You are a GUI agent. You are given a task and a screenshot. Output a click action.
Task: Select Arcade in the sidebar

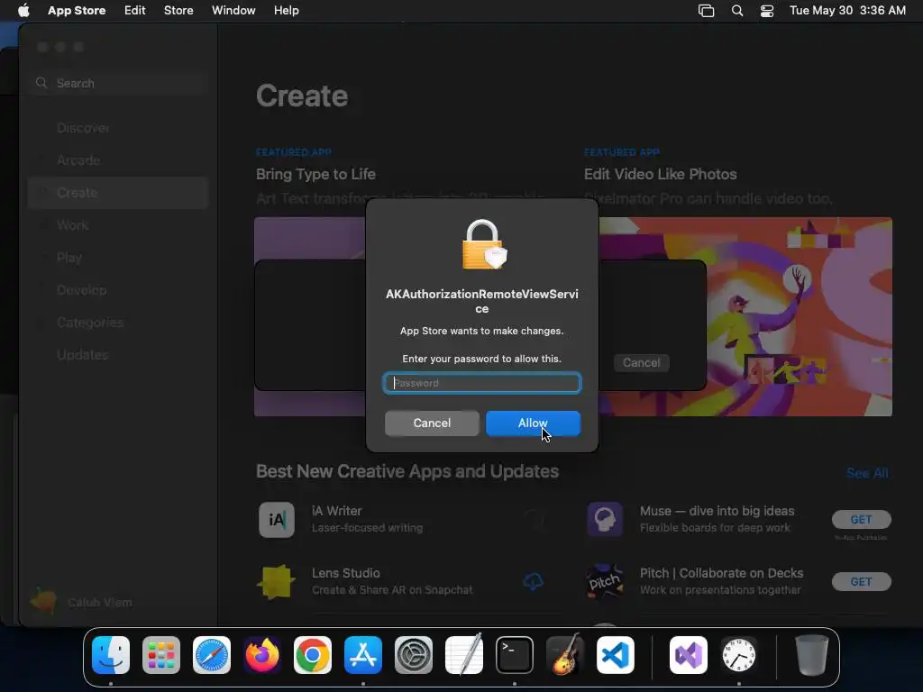[x=118, y=160]
